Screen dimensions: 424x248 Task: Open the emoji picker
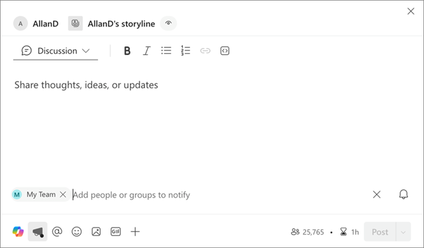coord(77,232)
